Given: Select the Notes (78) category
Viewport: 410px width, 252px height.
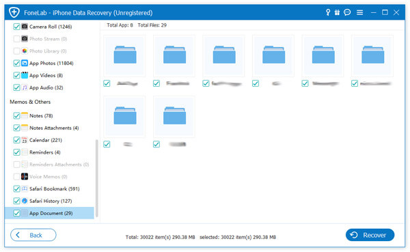Looking at the screenshot, I should [41, 115].
